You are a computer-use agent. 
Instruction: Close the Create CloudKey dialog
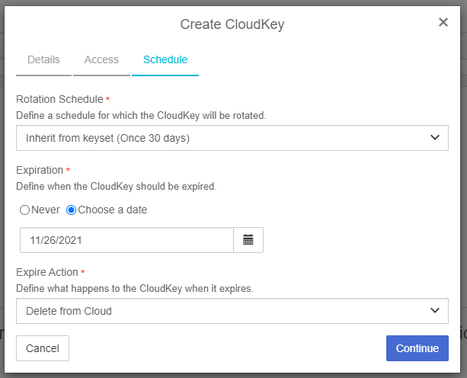(443, 22)
